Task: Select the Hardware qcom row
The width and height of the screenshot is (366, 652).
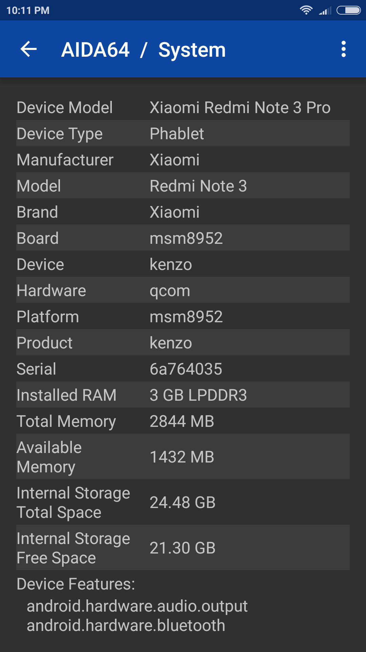Action: (183, 290)
